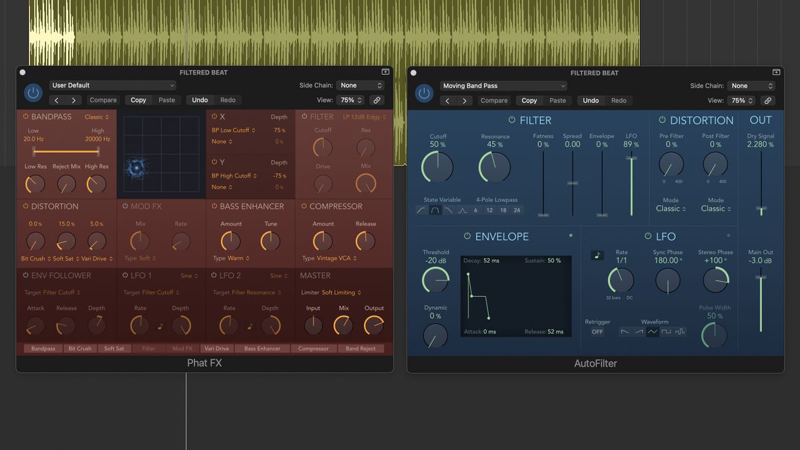
Task: Click Compare in the AutoFilter window
Action: pyautogui.click(x=494, y=100)
